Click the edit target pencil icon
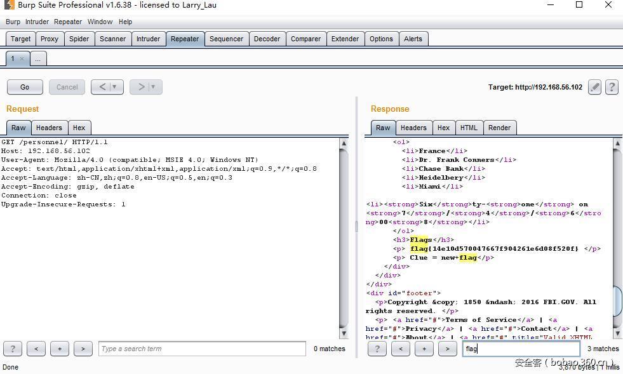This screenshot has height=374, width=623. (x=594, y=88)
